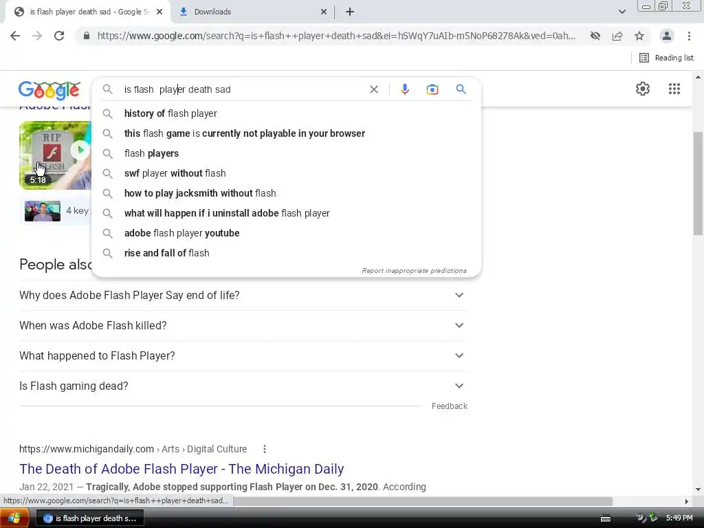704x528 pixels.
Task: Clear the search box with X
Action: tap(373, 89)
